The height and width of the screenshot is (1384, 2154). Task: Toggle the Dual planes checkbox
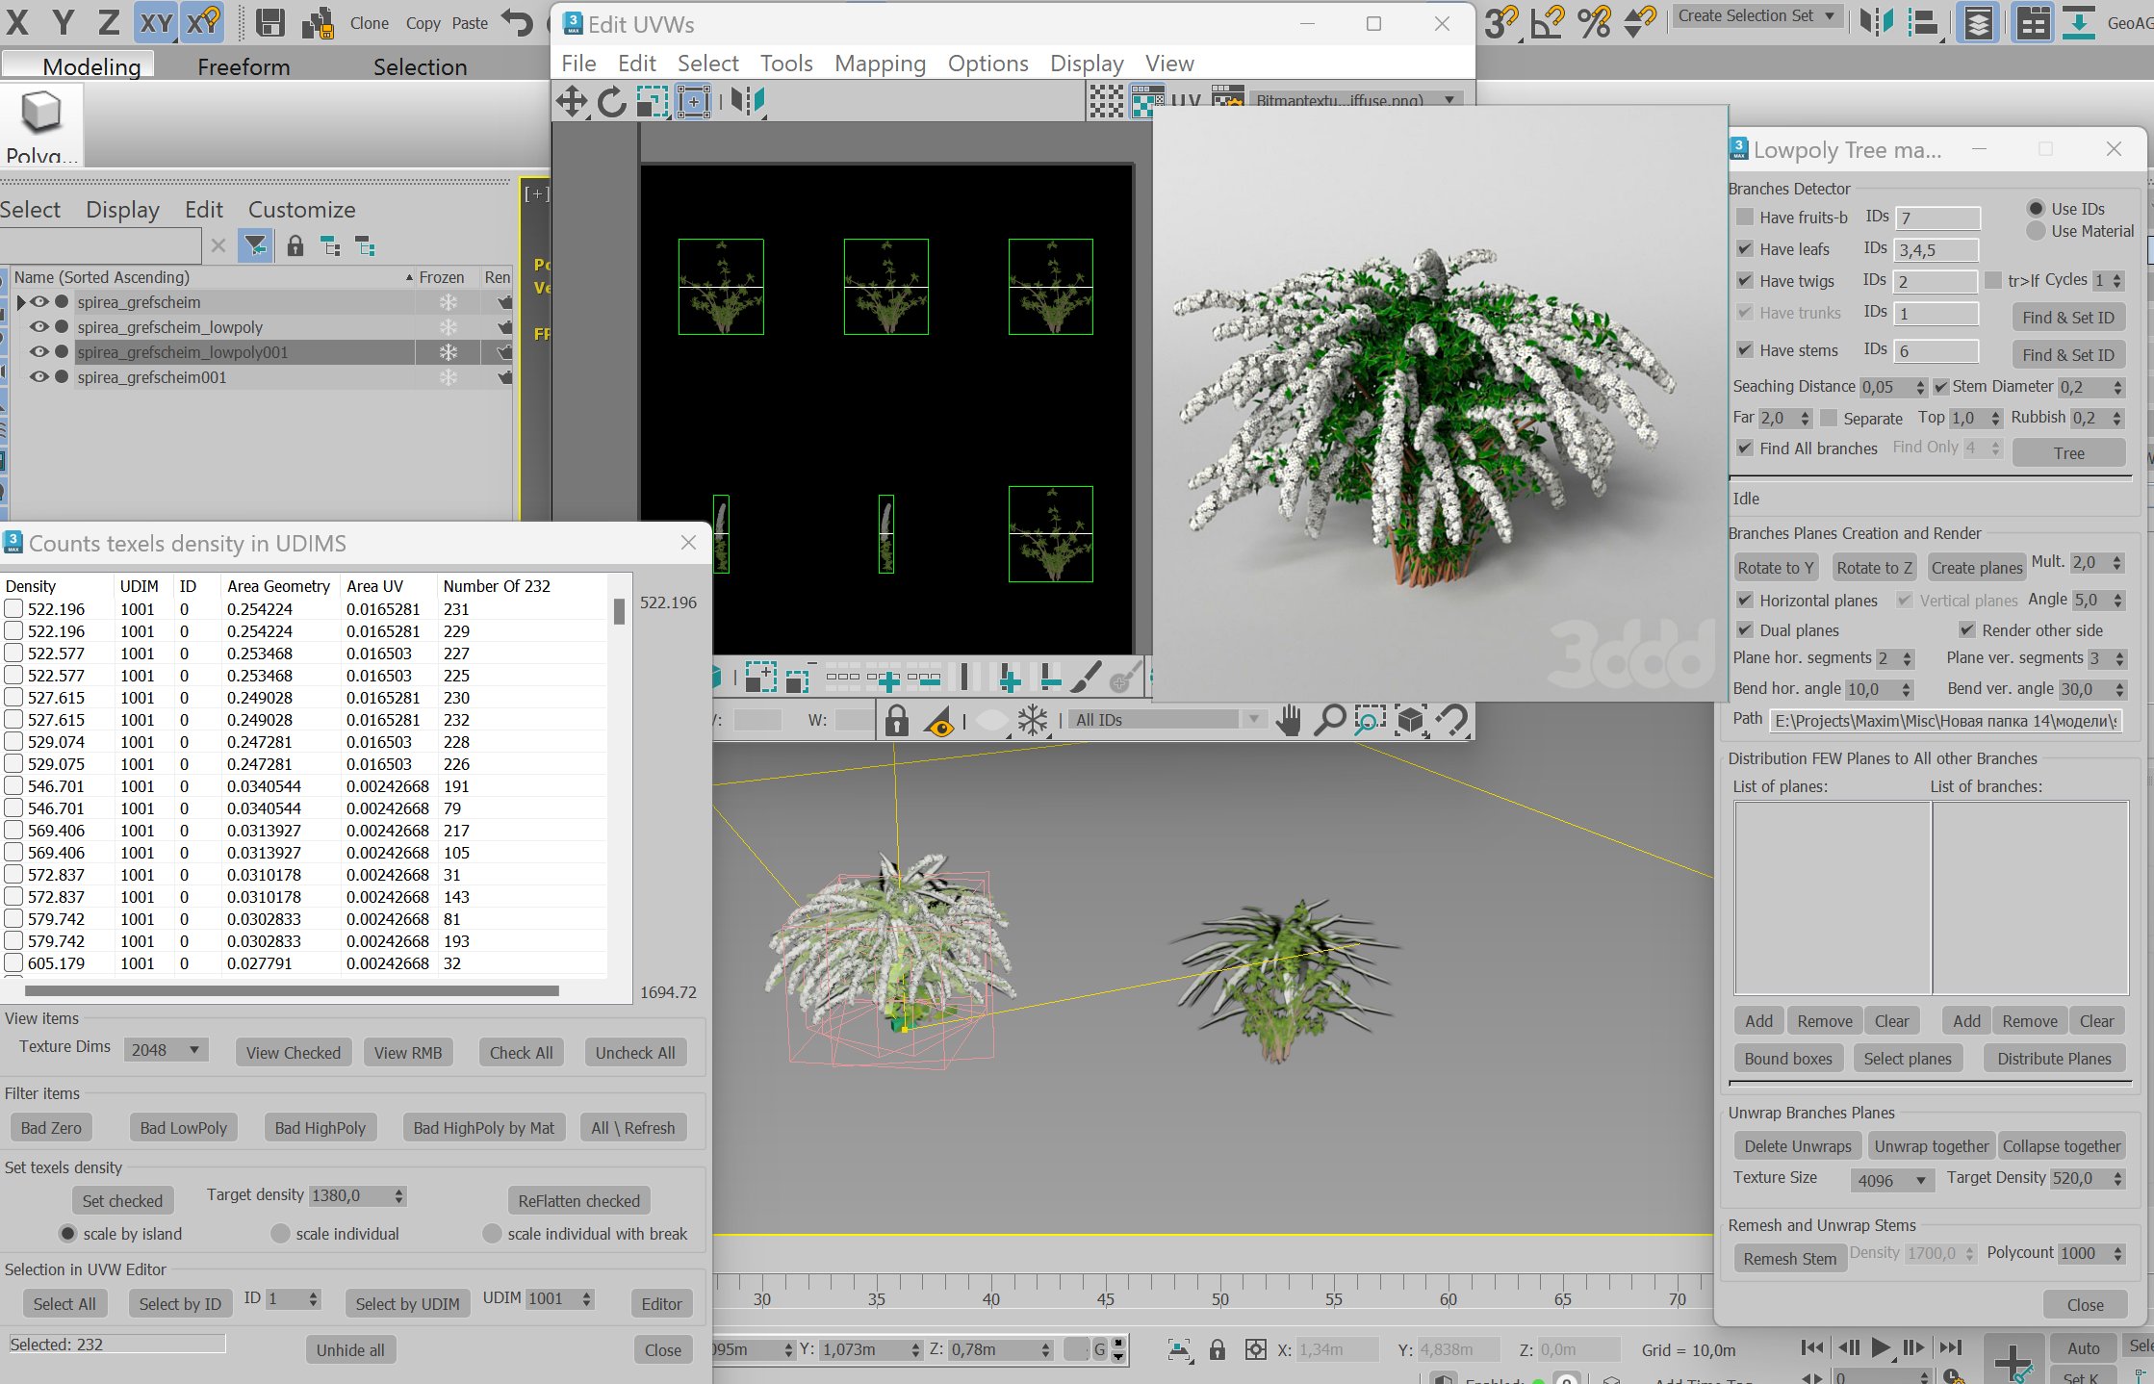coord(1745,630)
